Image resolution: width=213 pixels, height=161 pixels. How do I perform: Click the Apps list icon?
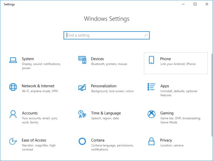tap(151, 87)
